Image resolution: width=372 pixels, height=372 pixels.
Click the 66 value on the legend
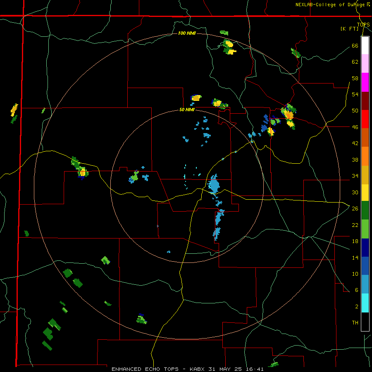coord(355,46)
